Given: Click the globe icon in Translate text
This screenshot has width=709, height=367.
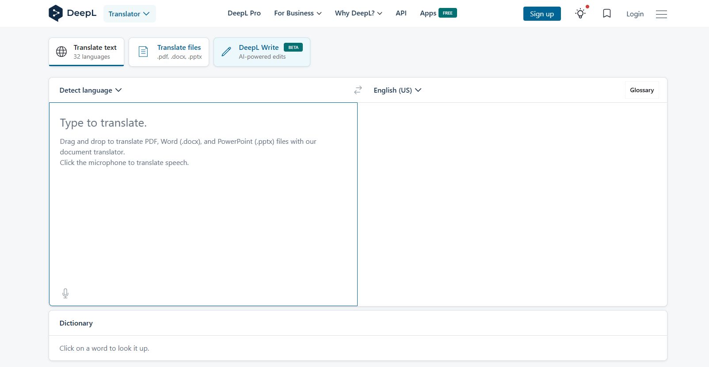Looking at the screenshot, I should (61, 52).
